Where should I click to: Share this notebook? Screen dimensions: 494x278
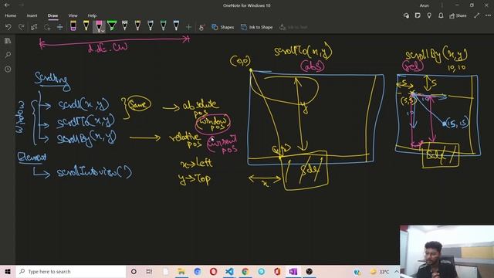[x=458, y=15]
